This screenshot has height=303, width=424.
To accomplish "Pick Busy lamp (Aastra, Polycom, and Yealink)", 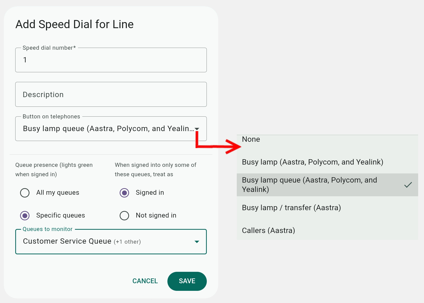I will 327,162.
